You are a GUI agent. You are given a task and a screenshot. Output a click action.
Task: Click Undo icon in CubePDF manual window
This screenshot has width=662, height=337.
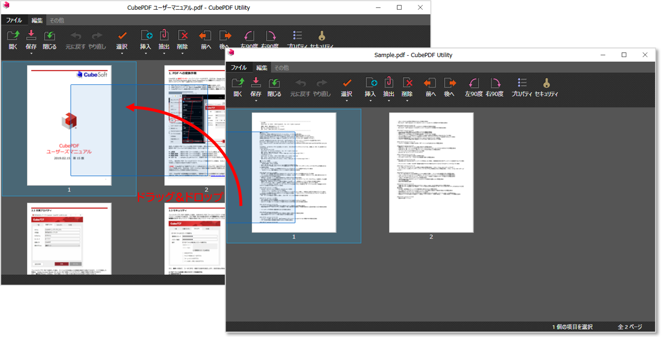[x=76, y=36]
